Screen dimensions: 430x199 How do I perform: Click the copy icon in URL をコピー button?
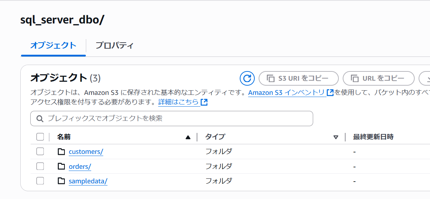point(354,78)
